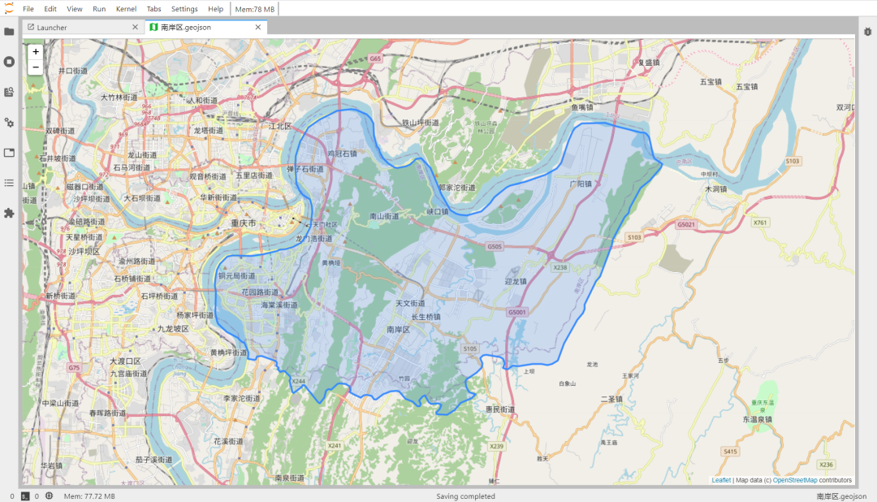The height and width of the screenshot is (502, 877).
Task: Open the Help menu
Action: 215,9
